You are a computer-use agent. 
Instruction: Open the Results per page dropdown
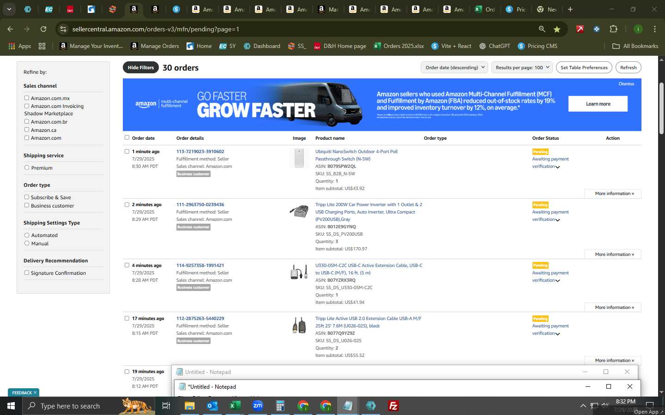coord(522,67)
